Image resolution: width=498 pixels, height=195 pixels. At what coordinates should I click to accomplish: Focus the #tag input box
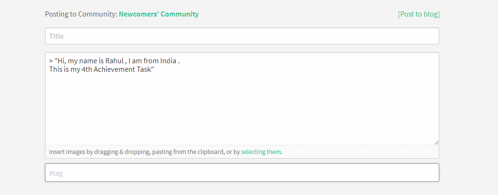pos(242,173)
